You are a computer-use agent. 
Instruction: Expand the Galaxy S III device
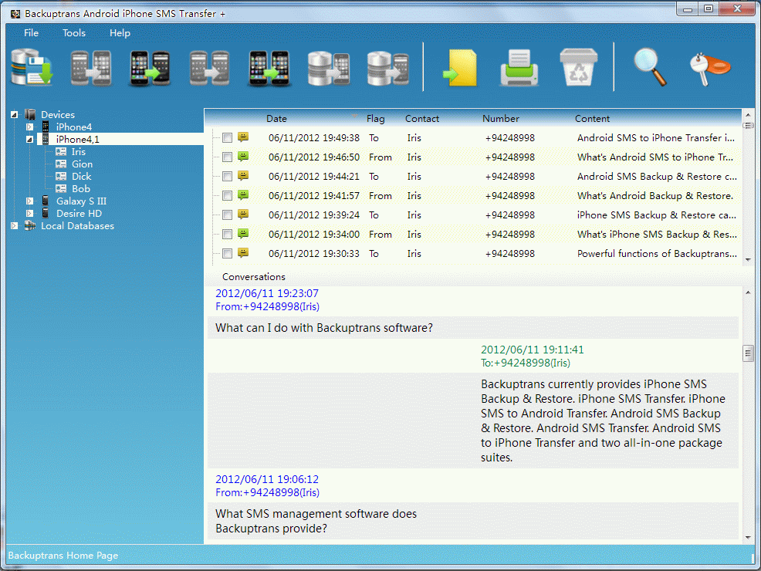click(29, 201)
